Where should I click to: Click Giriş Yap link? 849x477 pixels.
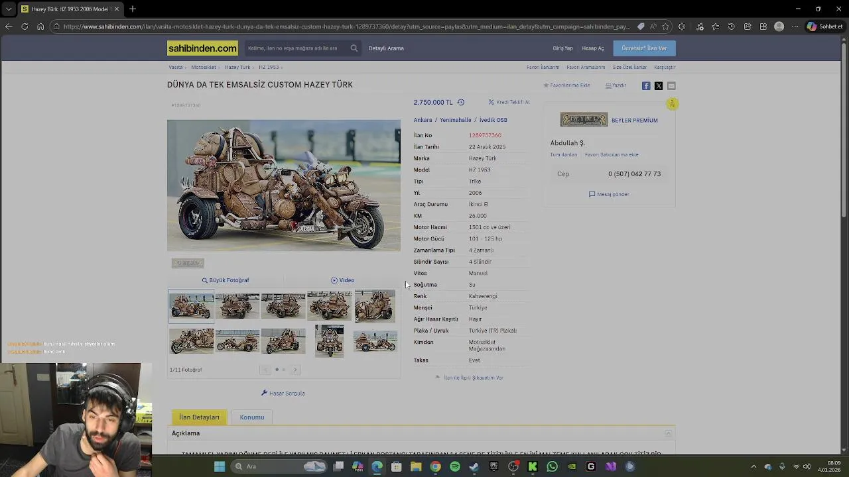click(562, 48)
